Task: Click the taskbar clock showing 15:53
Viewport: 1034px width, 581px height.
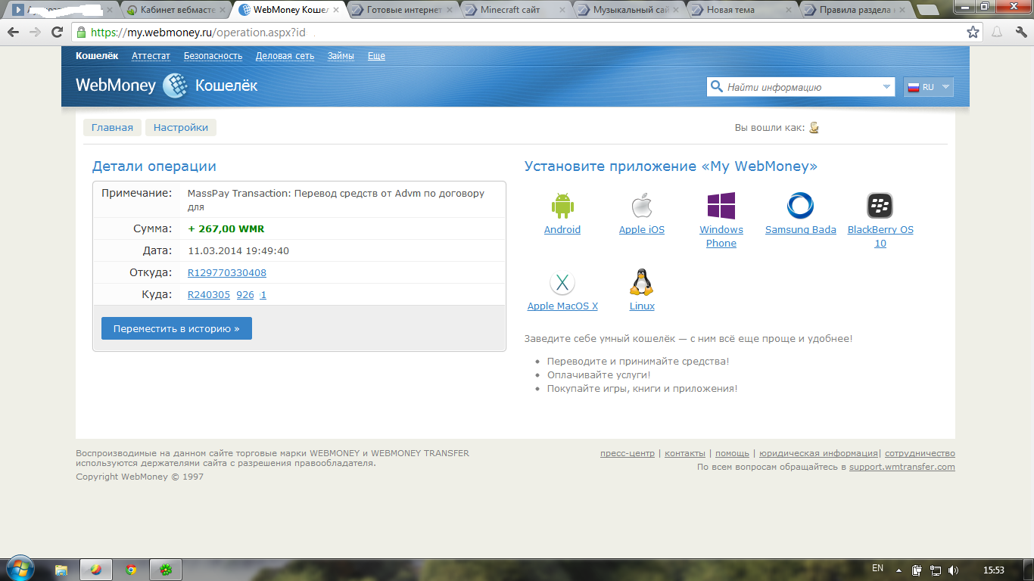Action: 993,570
